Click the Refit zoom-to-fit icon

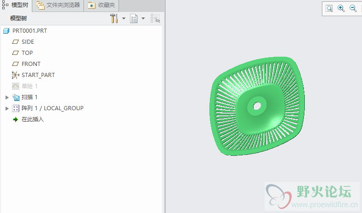(329, 8)
